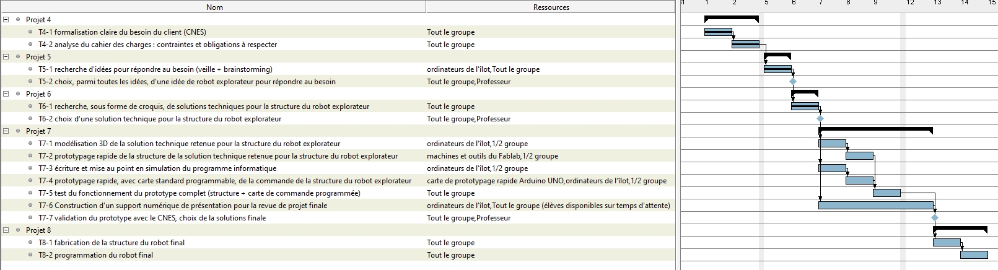Click the bullet icon beside task T4-1
Screen dimensions: 998x270
click(31, 32)
